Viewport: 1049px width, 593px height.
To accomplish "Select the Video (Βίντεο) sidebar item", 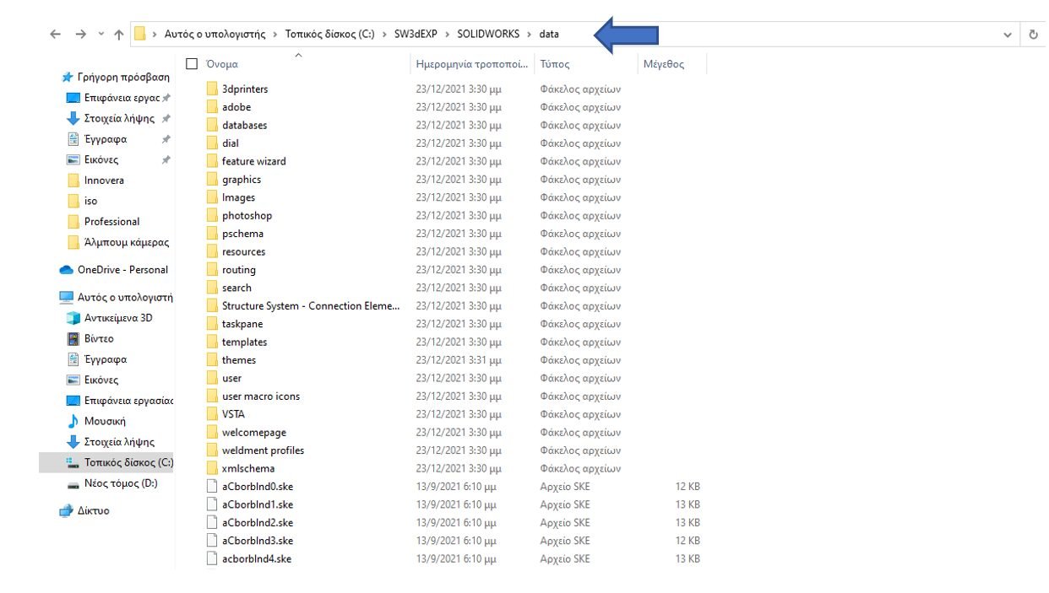I will point(99,338).
